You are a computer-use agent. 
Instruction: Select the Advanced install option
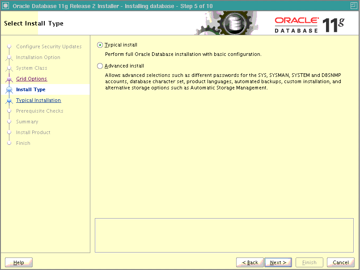99,65
